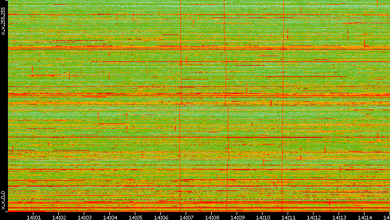Viewport: 390px width, 220px height.
Task: Select the 14:08 axis label
Action: (x=212, y=217)
